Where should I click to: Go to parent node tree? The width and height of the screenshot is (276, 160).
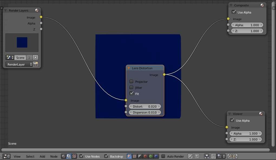[197, 156]
